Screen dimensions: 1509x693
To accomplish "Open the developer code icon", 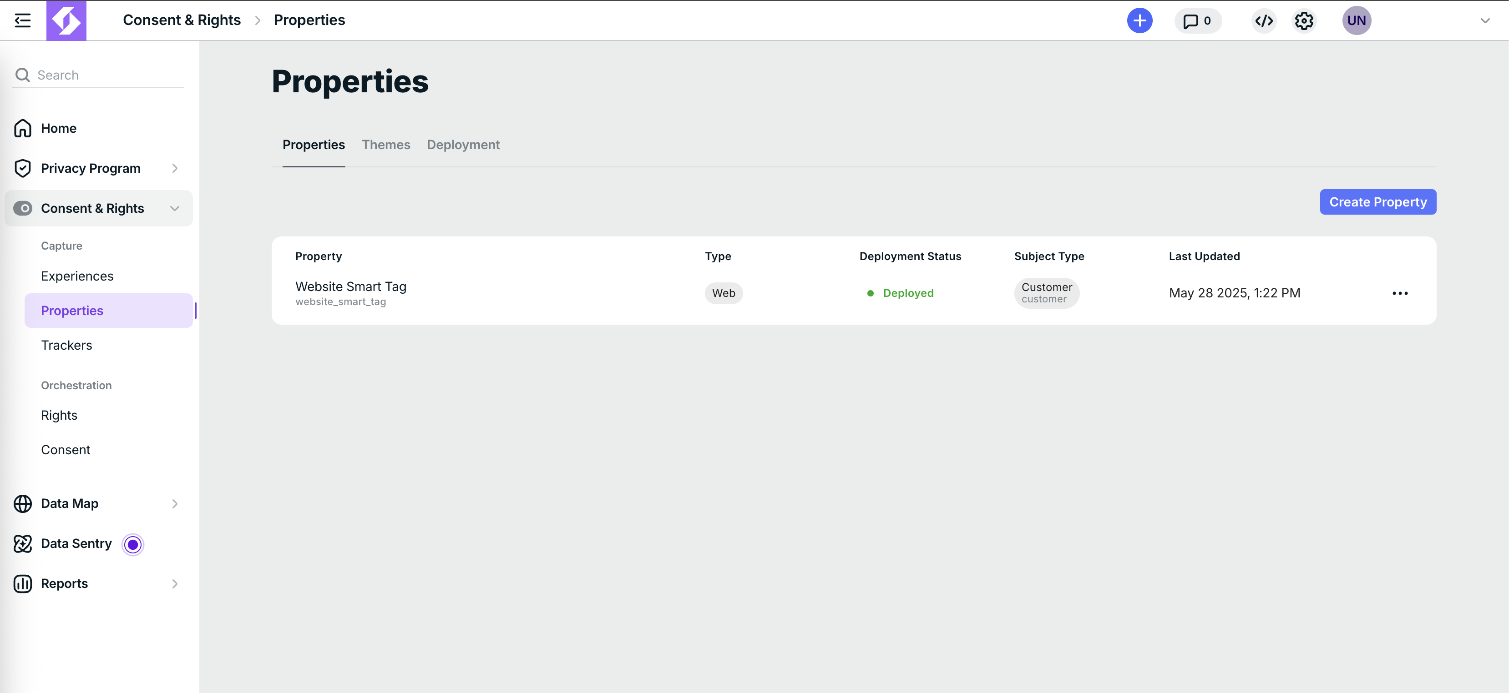I will click(1264, 21).
